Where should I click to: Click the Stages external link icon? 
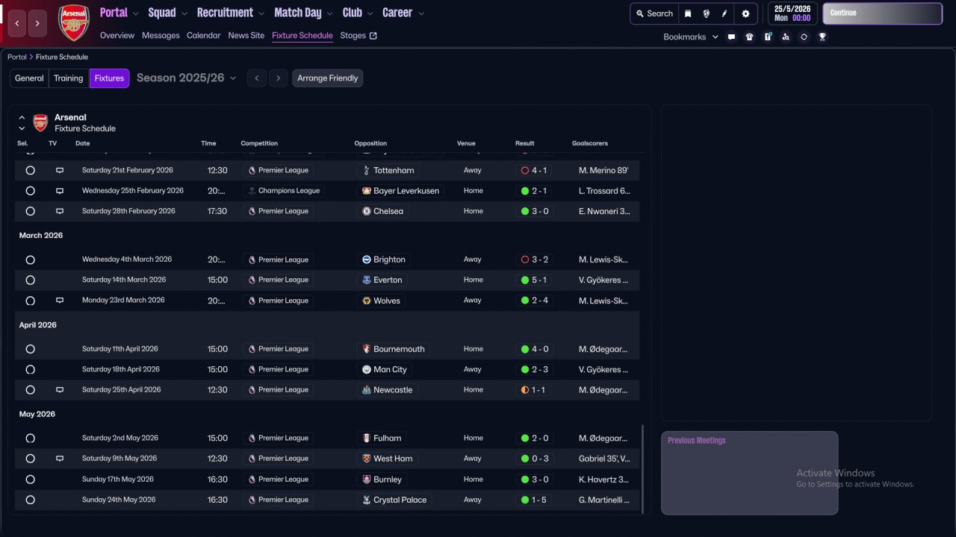point(373,35)
